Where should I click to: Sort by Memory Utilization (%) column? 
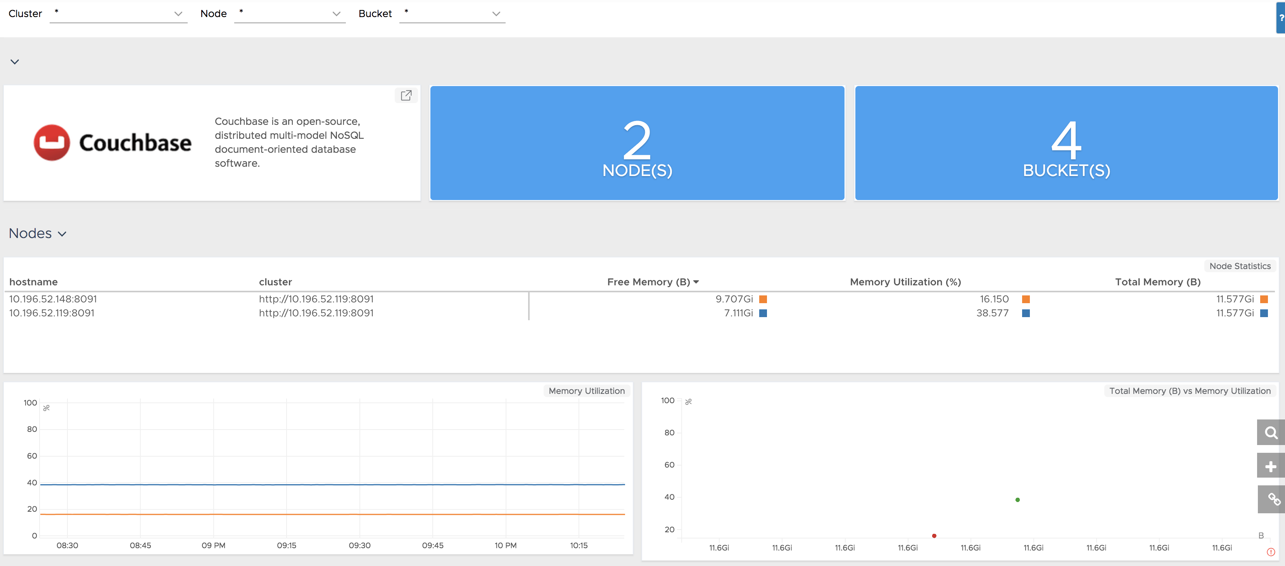point(905,282)
